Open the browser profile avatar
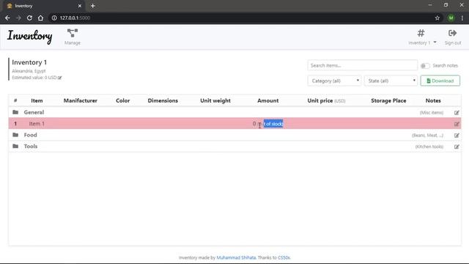 pos(451,18)
